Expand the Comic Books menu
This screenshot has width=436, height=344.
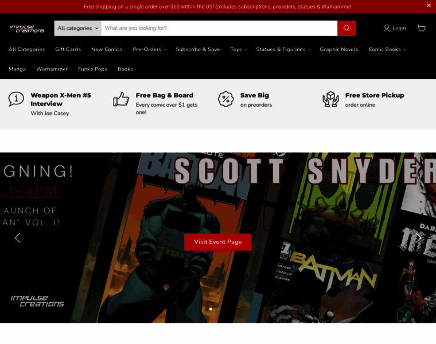tap(387, 49)
